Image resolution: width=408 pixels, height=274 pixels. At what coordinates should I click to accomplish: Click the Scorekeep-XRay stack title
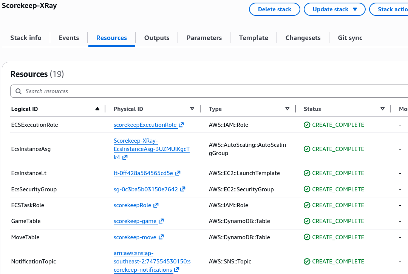click(x=29, y=6)
